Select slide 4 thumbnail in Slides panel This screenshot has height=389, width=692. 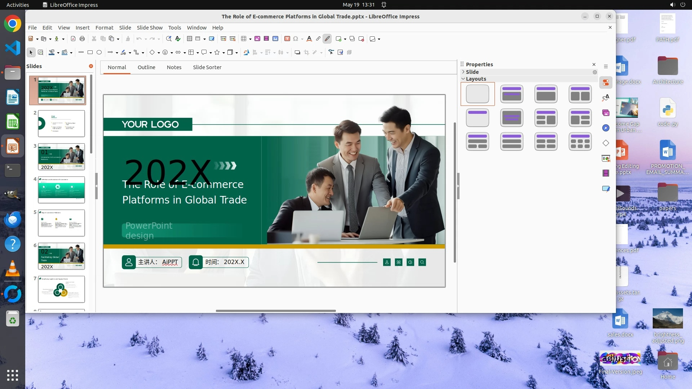click(x=61, y=190)
